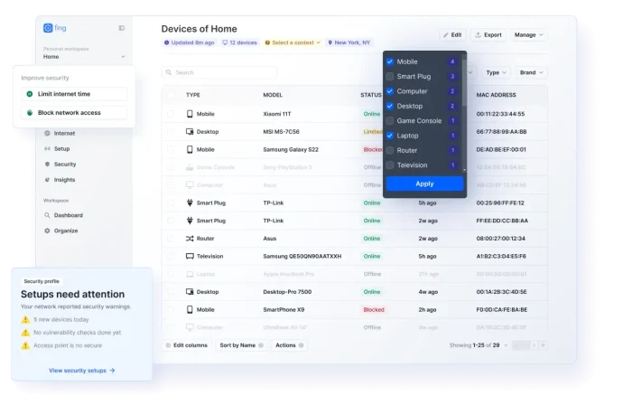Click the Fing logo icon
Viewport: 632px width, 396px height.
click(48, 28)
